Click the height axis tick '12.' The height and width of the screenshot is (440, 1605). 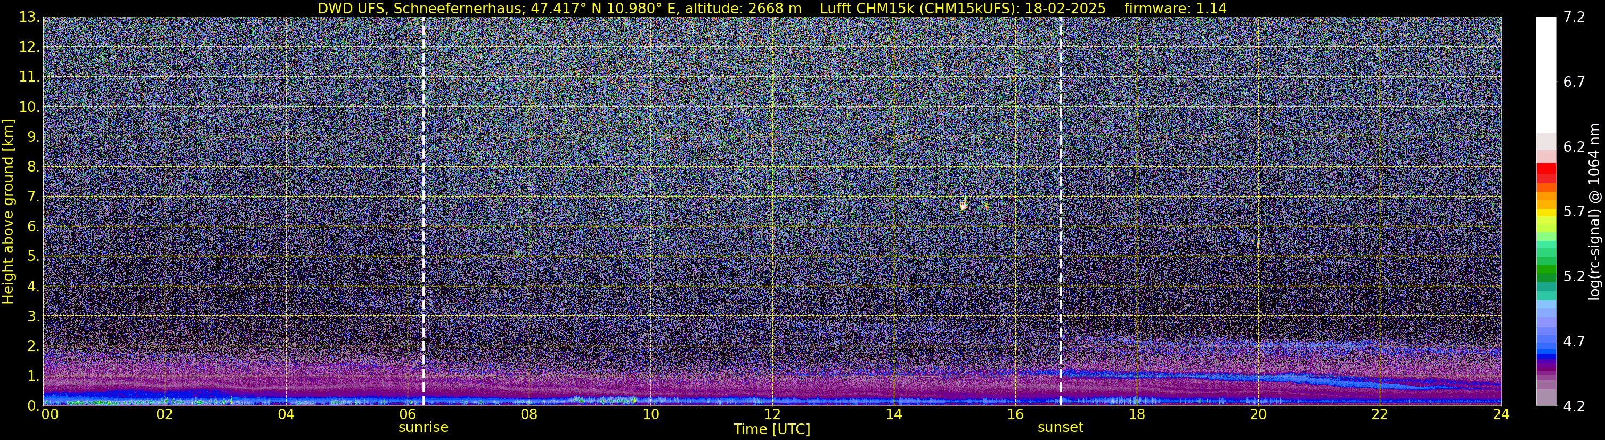tap(29, 47)
